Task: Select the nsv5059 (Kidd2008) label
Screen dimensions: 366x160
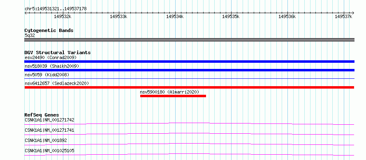Action: pos(47,75)
